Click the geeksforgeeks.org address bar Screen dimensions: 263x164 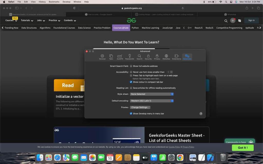coord(131,8)
